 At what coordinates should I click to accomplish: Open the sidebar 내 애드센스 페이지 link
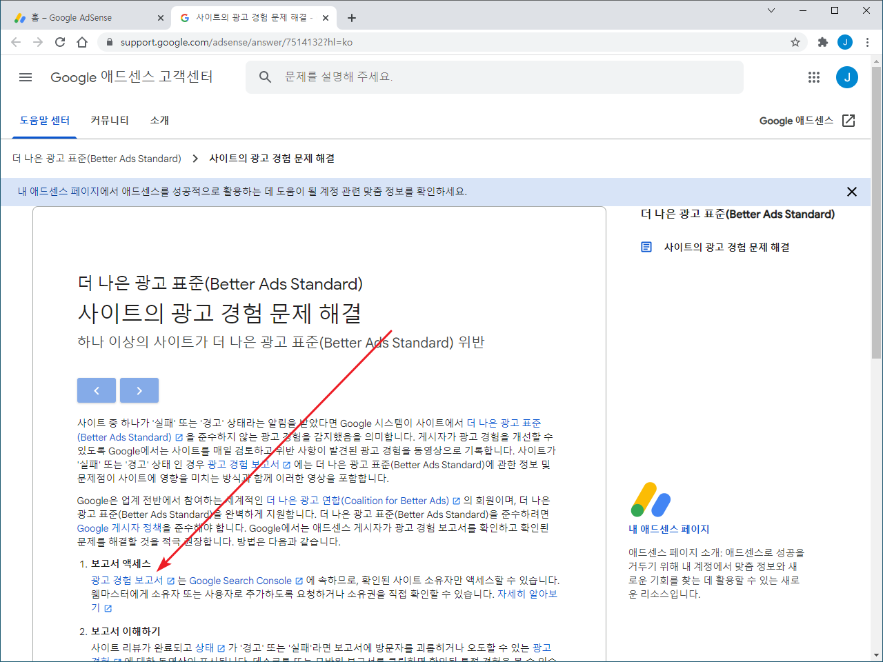coord(668,530)
